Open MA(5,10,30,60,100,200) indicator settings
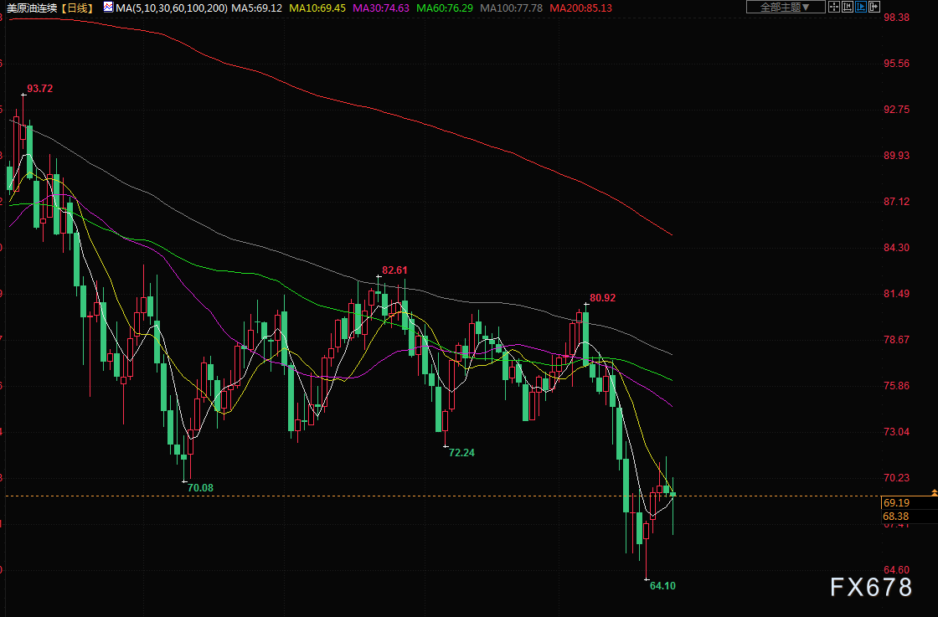 pyautogui.click(x=172, y=8)
